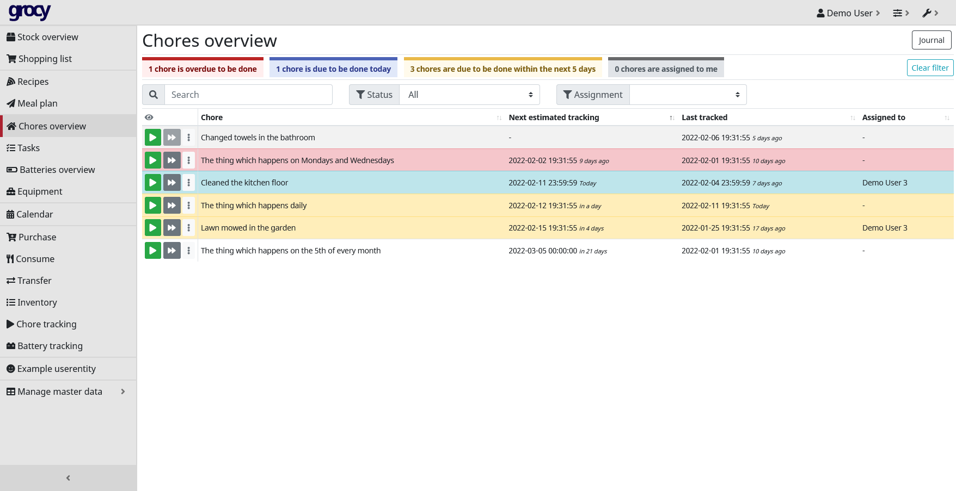
Task: Toggle column visibility with the eye icon
Action: click(x=149, y=117)
